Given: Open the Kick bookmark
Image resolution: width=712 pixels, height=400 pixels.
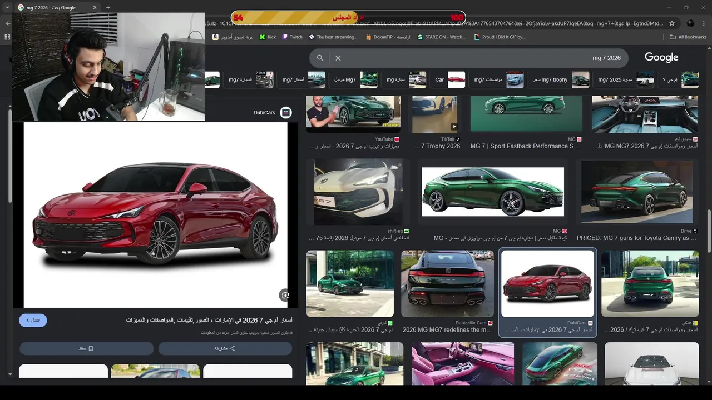Looking at the screenshot, I should tap(268, 37).
